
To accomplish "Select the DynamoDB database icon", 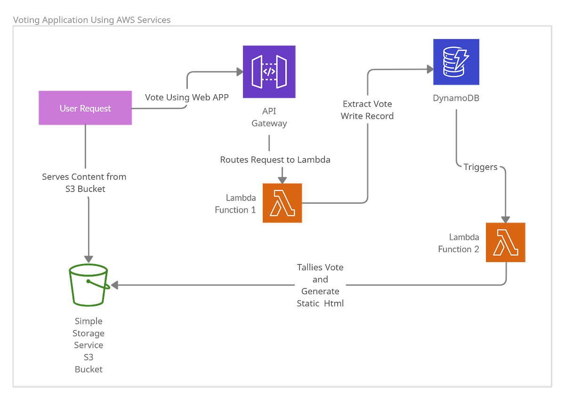I will pos(456,62).
